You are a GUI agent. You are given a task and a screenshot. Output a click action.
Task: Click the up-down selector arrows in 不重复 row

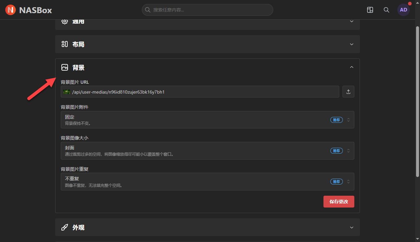[x=348, y=182]
